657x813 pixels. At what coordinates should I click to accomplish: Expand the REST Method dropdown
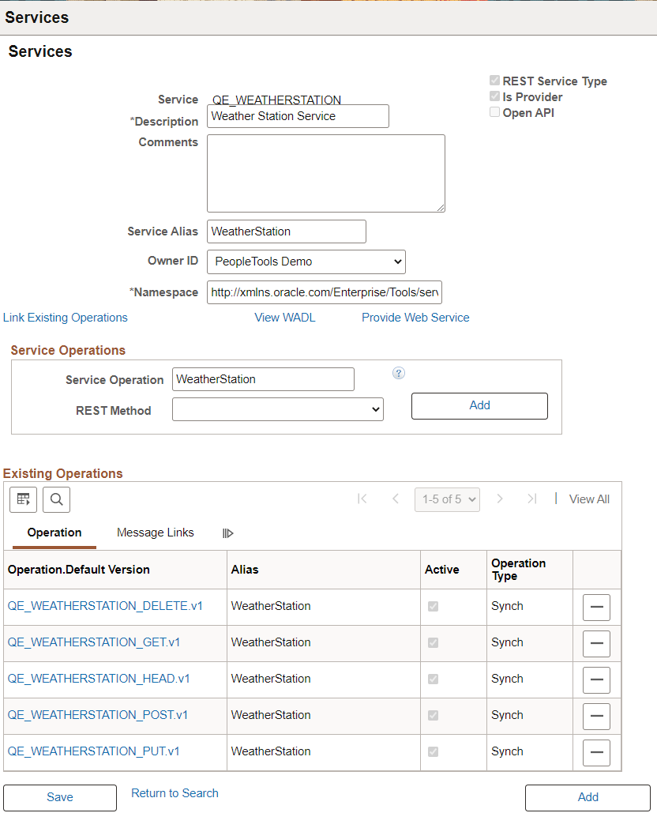click(278, 409)
